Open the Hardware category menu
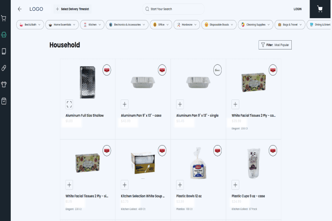The image size is (332, 221). (187, 24)
